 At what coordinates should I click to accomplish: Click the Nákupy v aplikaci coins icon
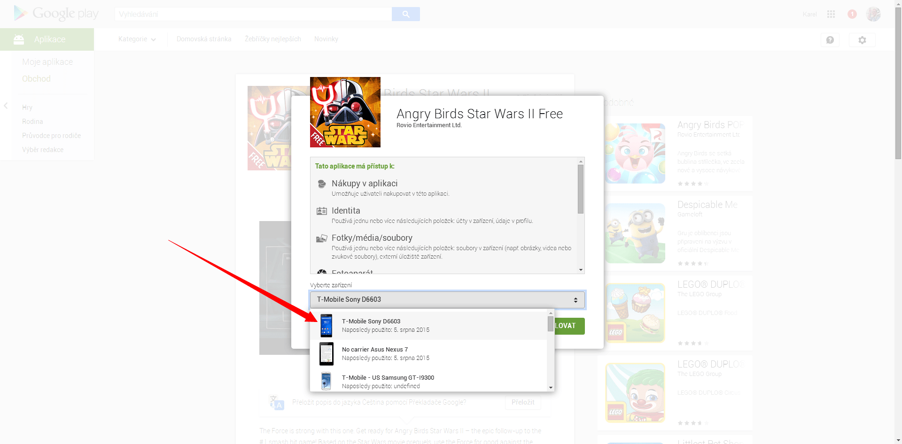tap(322, 184)
